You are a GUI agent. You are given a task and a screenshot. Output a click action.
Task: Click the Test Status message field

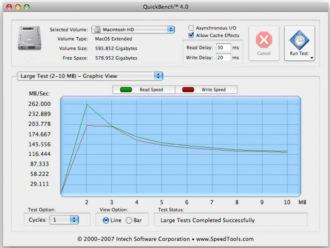tap(230, 220)
